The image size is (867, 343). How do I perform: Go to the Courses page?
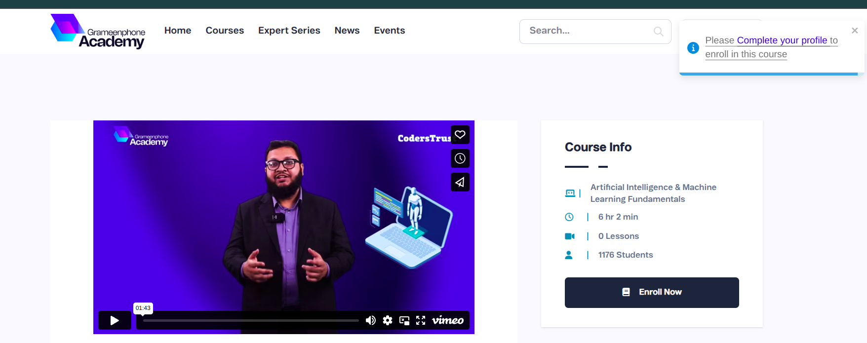pyautogui.click(x=225, y=31)
